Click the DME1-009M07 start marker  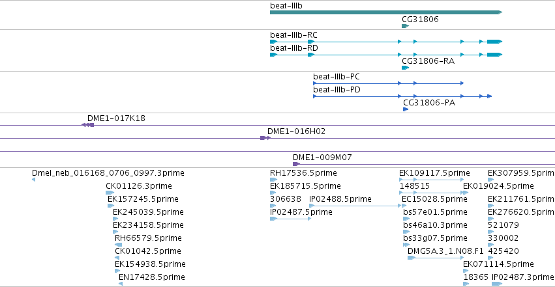pos(296,164)
